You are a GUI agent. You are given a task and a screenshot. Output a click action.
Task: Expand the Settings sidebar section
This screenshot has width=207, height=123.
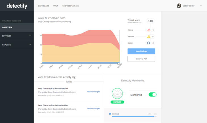point(17,36)
